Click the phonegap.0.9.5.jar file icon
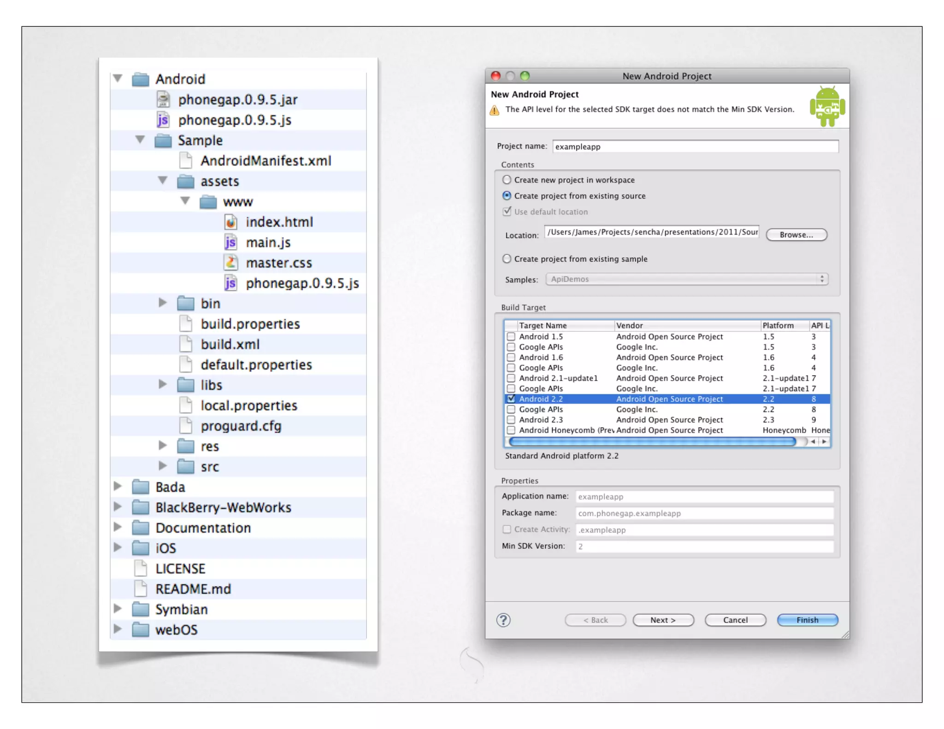The image size is (944, 729). point(163,100)
